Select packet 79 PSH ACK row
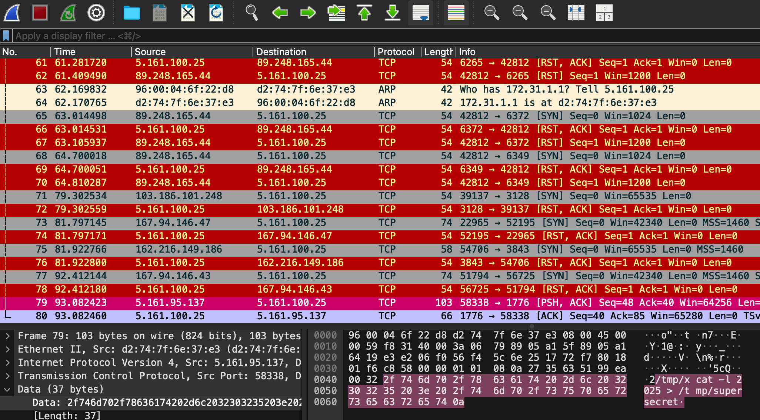This screenshot has height=420, width=760. click(x=380, y=303)
